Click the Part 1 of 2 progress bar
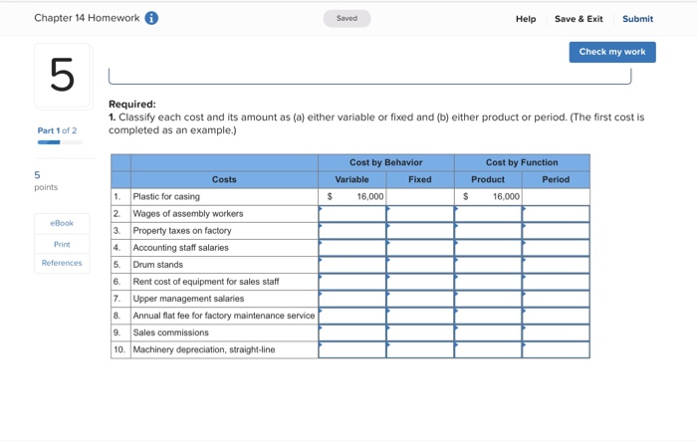This screenshot has width=697, height=444. point(60,142)
